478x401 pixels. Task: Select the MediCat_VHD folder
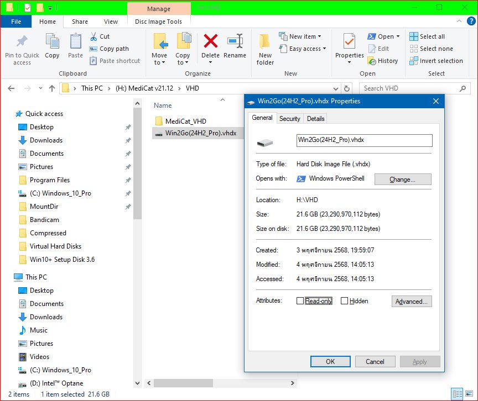pos(186,122)
